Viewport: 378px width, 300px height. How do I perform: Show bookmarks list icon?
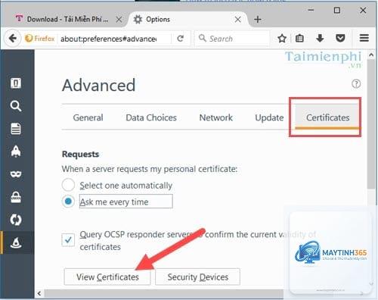coord(299,39)
